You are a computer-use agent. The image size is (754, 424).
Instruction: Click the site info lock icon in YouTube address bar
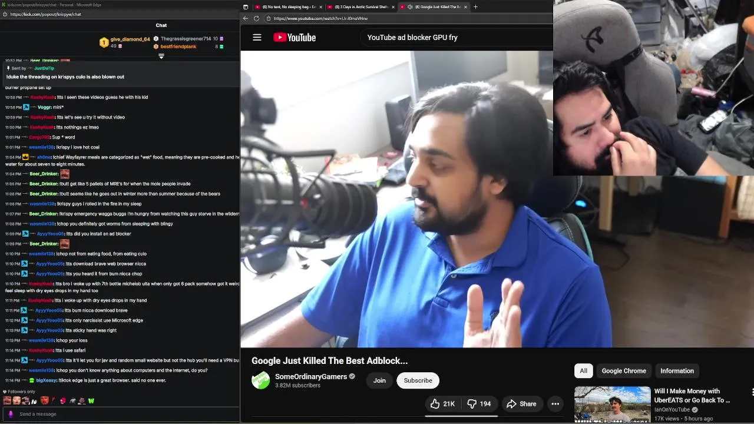[x=269, y=18]
